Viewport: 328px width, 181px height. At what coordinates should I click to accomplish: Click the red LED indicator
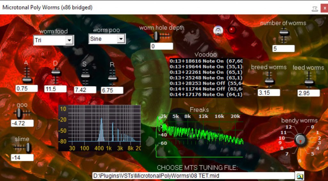[x=232, y=30]
